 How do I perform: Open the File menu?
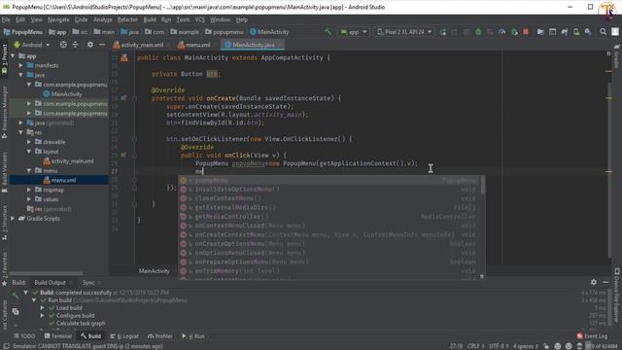6,19
